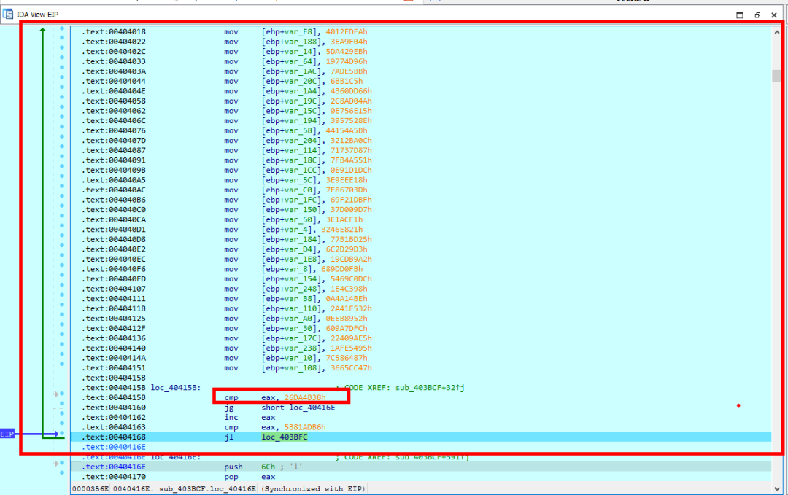Click the IDA View-EIP window icon

click(7, 15)
